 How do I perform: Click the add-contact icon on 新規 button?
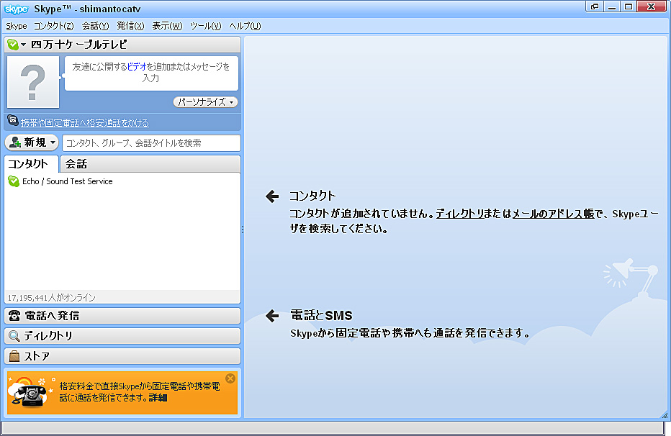(x=15, y=142)
